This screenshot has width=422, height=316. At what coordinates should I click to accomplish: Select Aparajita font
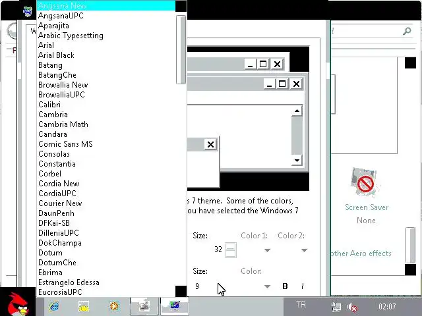pos(106,26)
